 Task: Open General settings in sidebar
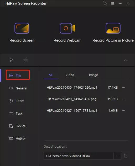point(18,88)
